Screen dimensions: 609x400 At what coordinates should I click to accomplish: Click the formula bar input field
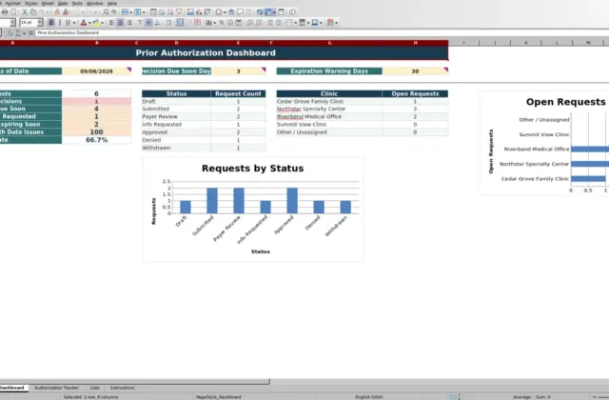pos(322,33)
